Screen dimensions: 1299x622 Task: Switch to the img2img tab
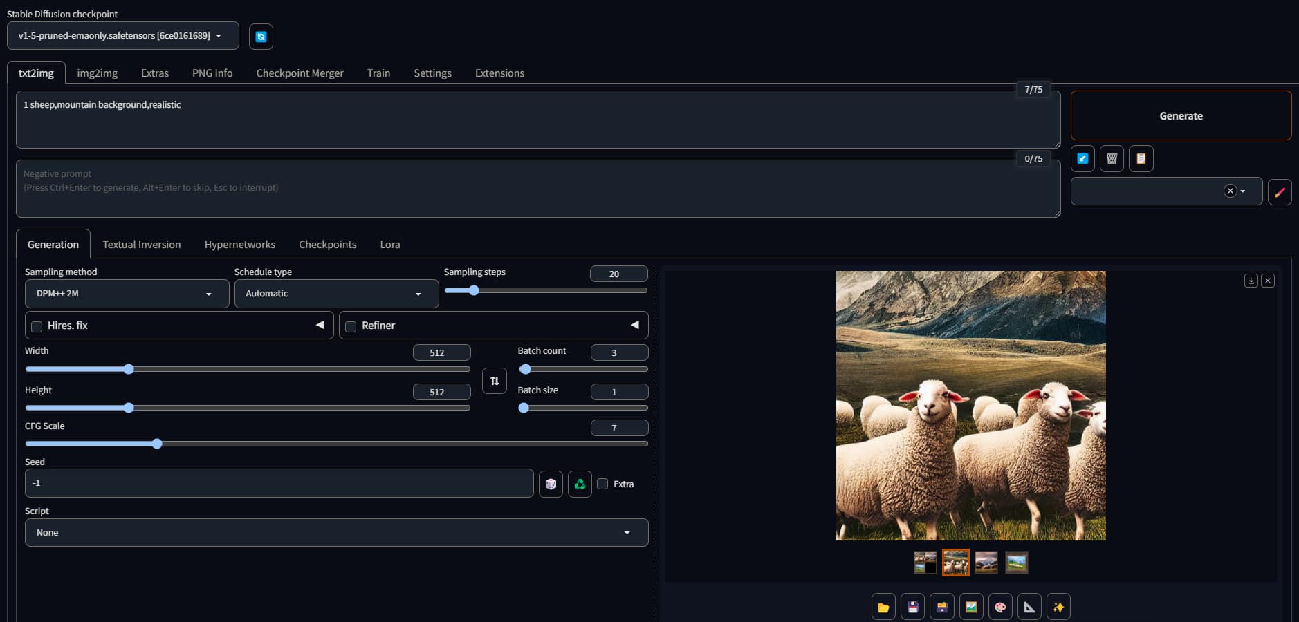pos(97,73)
